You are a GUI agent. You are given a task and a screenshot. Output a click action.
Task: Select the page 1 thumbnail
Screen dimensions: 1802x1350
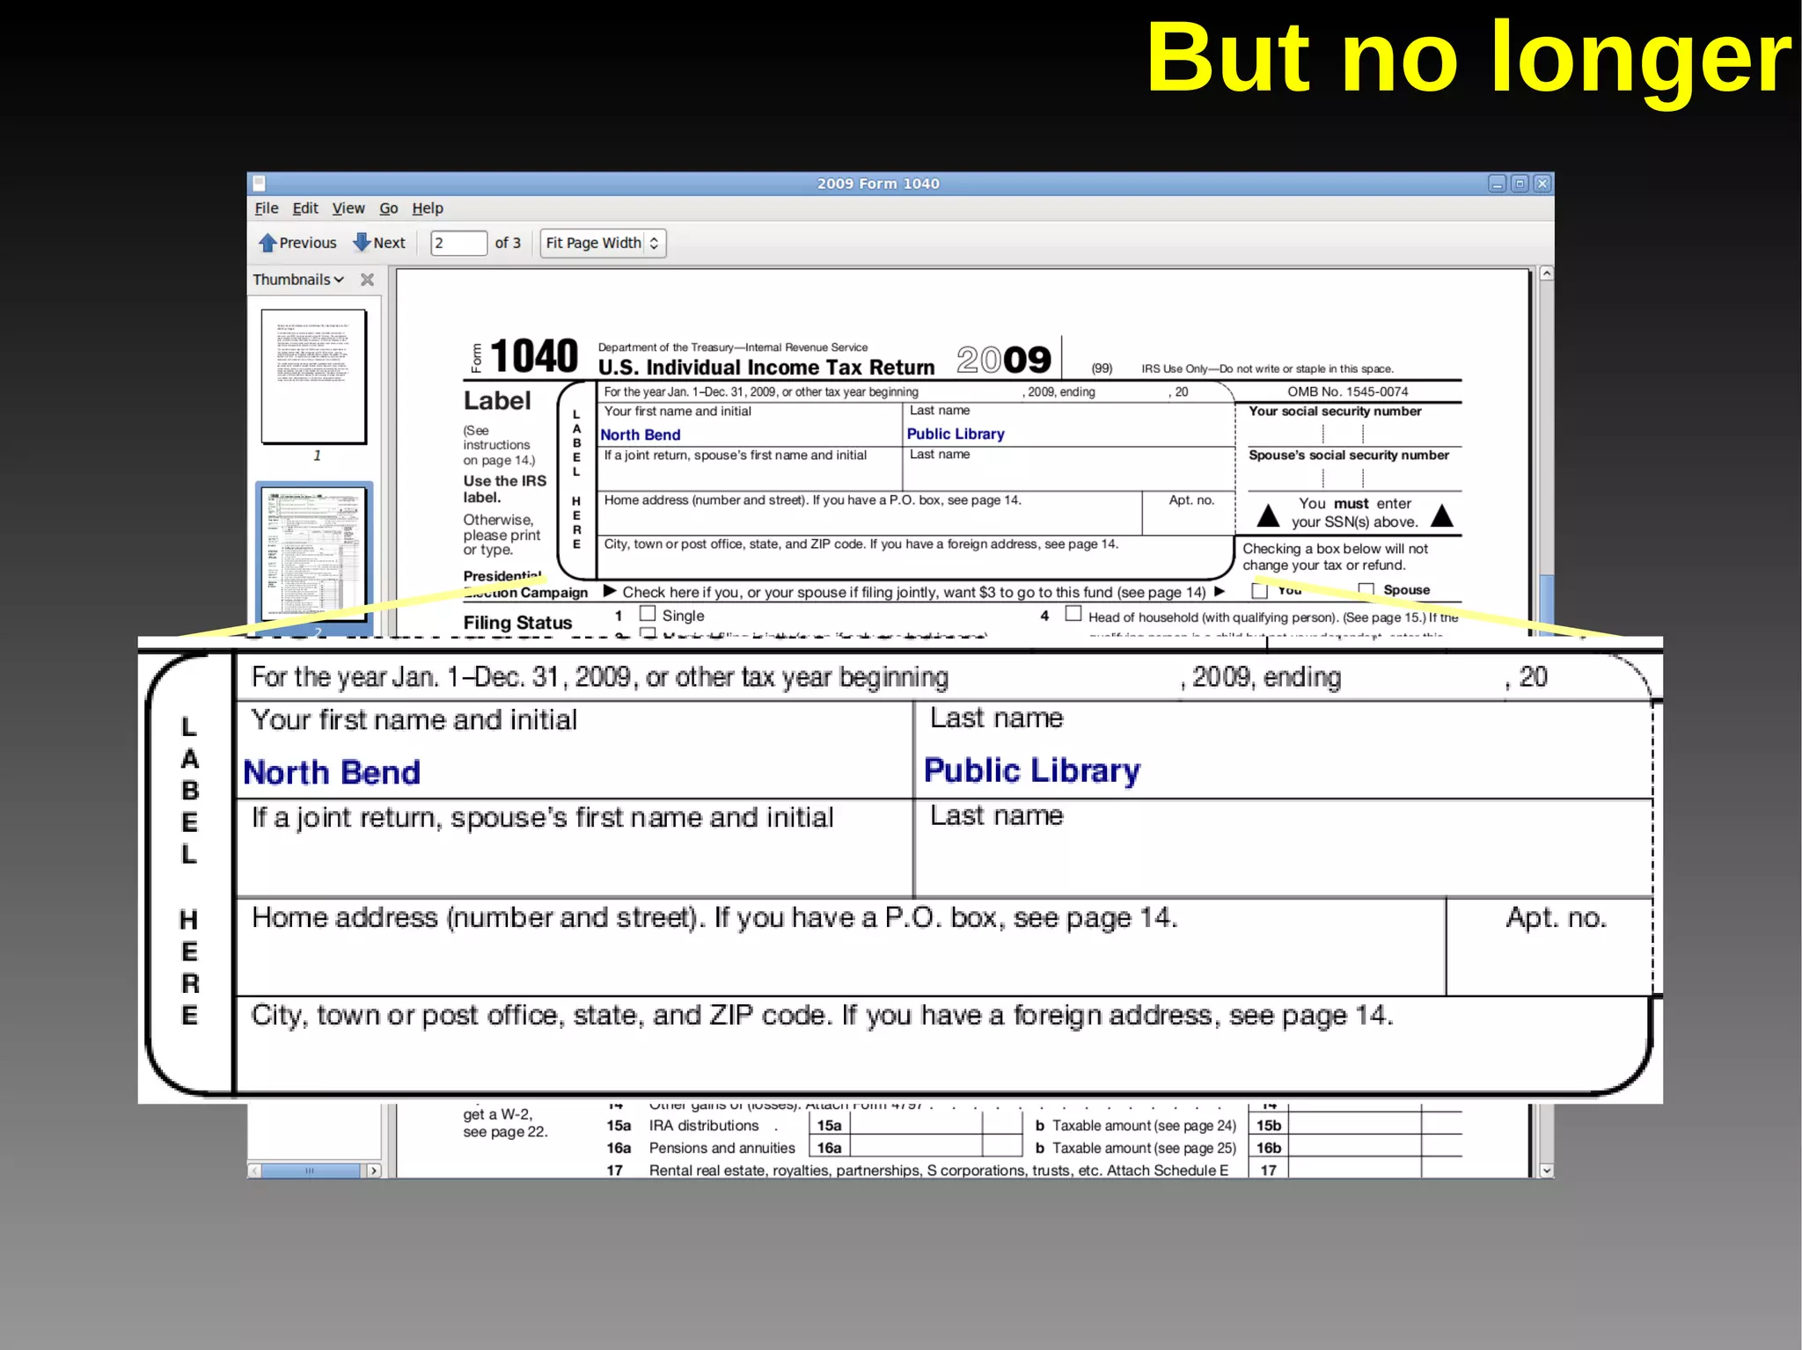[314, 376]
